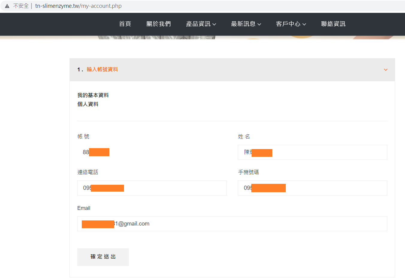Click the 手機號碼 input field

coord(312,188)
